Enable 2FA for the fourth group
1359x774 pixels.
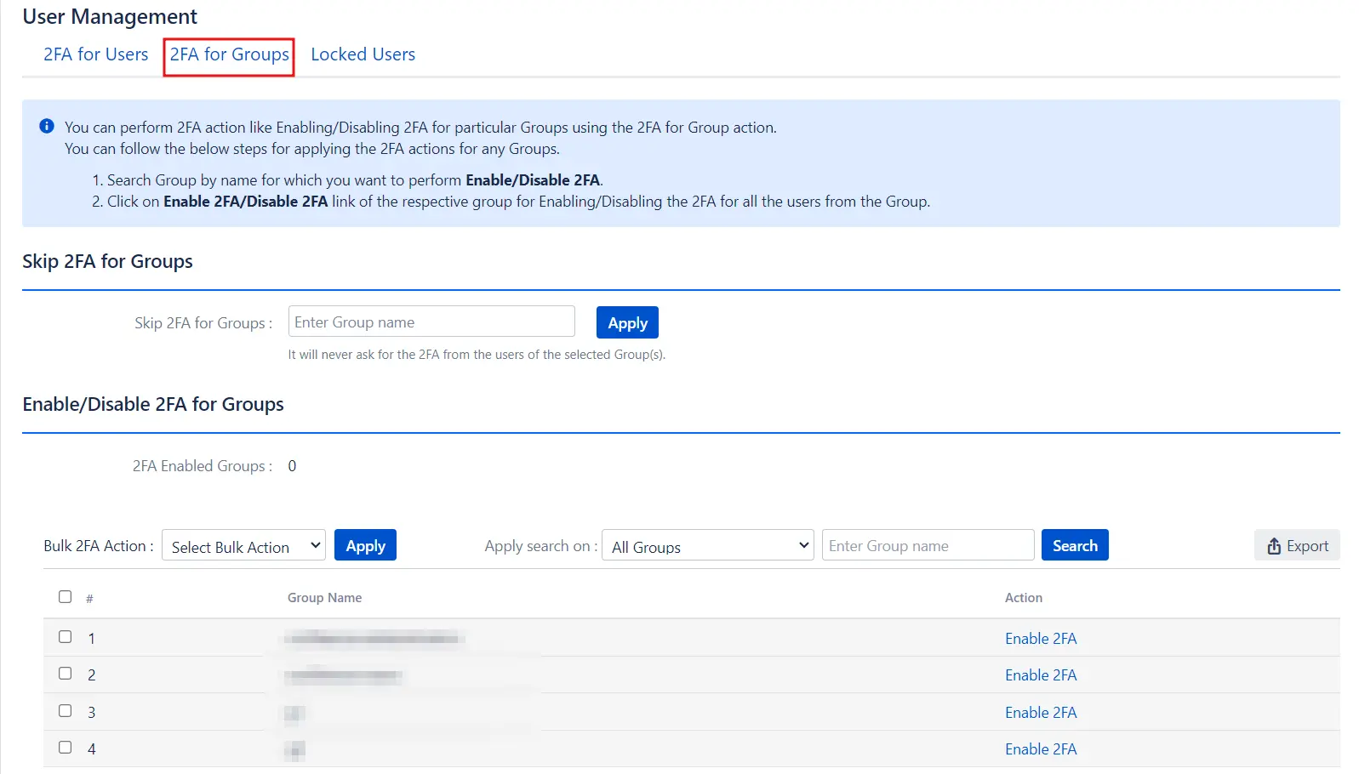1040,749
